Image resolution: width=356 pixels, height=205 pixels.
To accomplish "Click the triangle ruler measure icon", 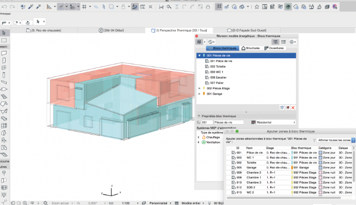I will 49,7.
